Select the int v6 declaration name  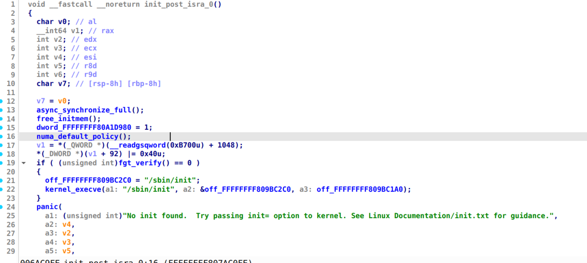click(x=58, y=75)
